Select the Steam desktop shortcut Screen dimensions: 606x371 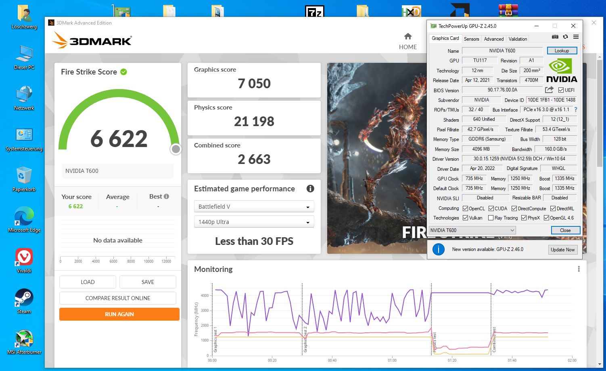click(x=24, y=302)
